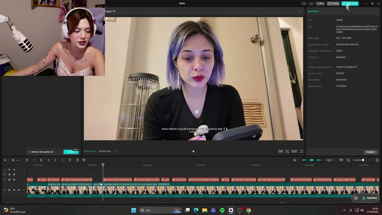Add a new track with the plus icon
This screenshot has width=382, height=215.
(x=5, y=160)
